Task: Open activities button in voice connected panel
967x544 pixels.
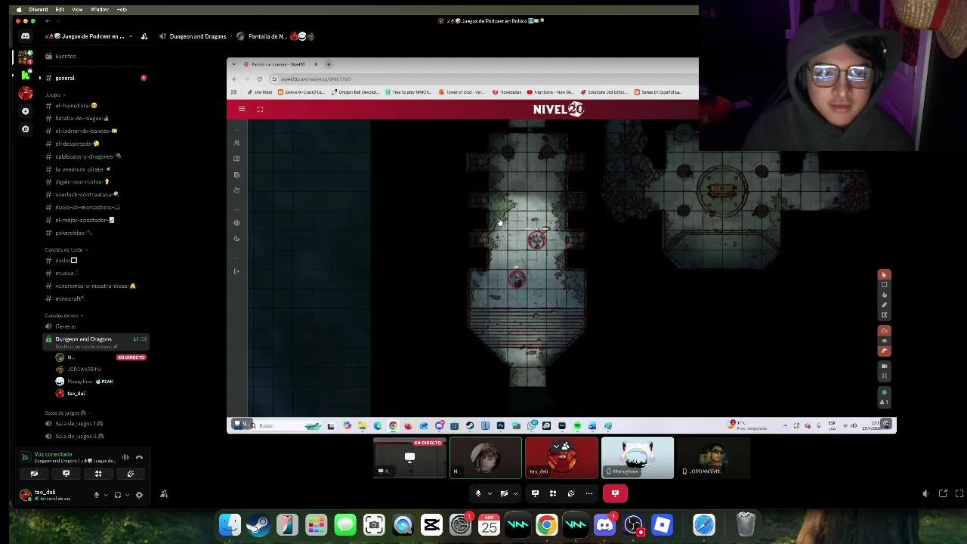Action: [98, 474]
